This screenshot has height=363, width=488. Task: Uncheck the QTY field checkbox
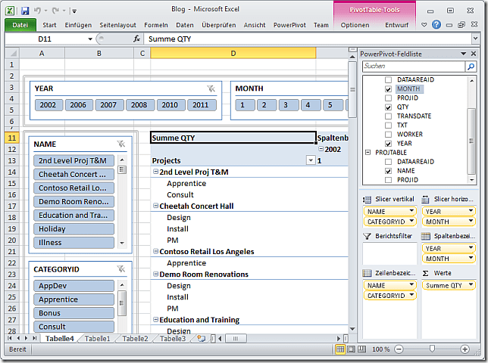click(x=388, y=107)
